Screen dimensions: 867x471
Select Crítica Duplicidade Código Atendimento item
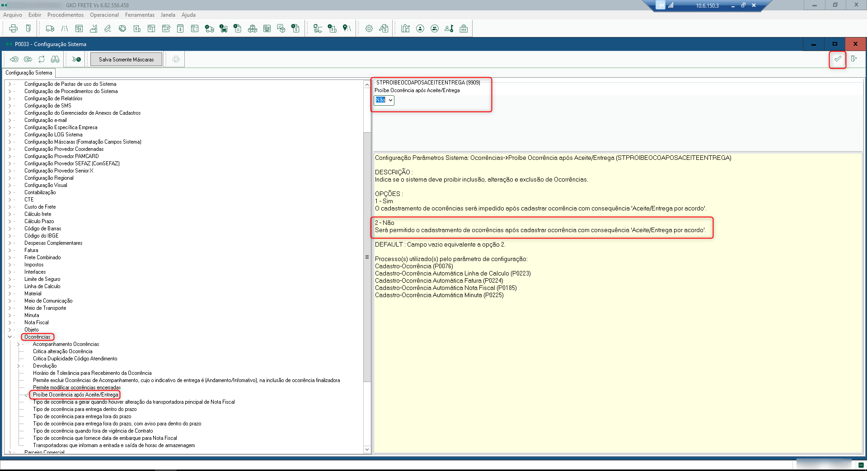75,359
